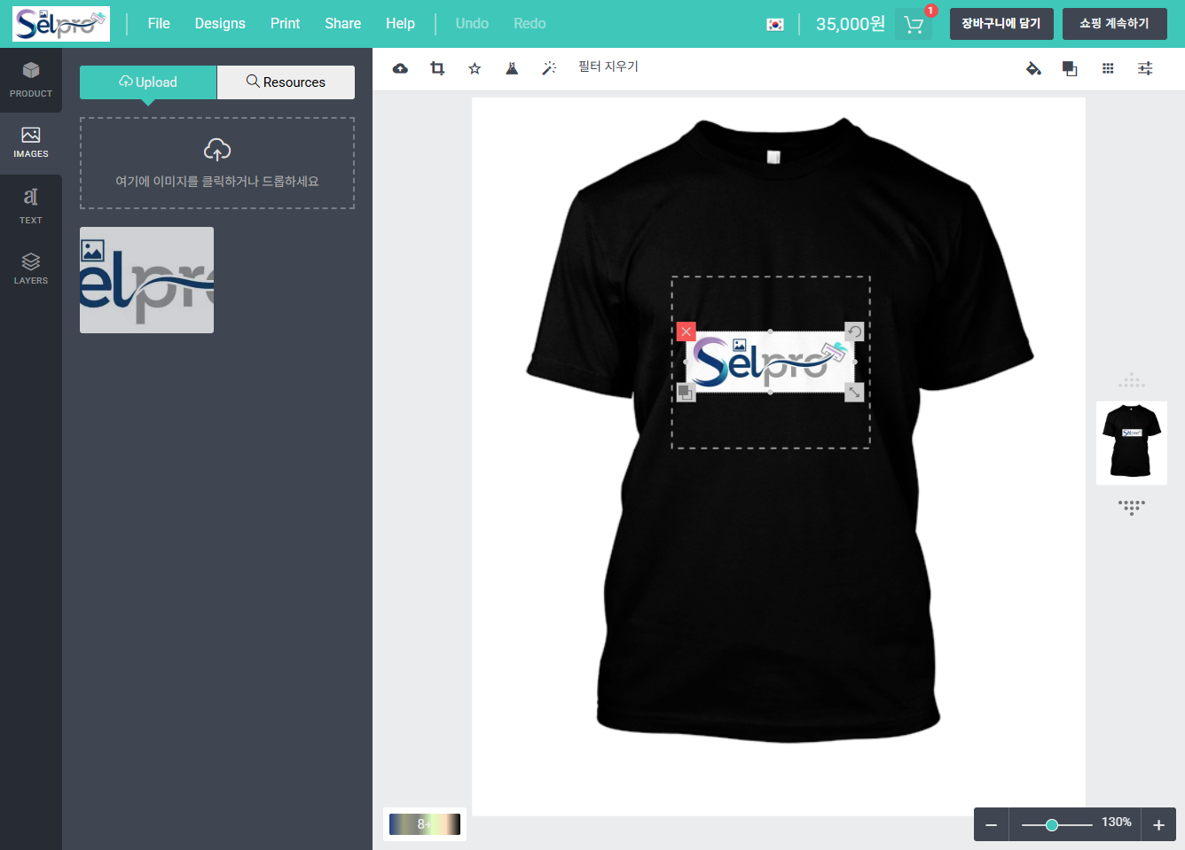This screenshot has height=850, width=1185.
Task: Go to previous product stage dots
Action: [x=1132, y=381]
